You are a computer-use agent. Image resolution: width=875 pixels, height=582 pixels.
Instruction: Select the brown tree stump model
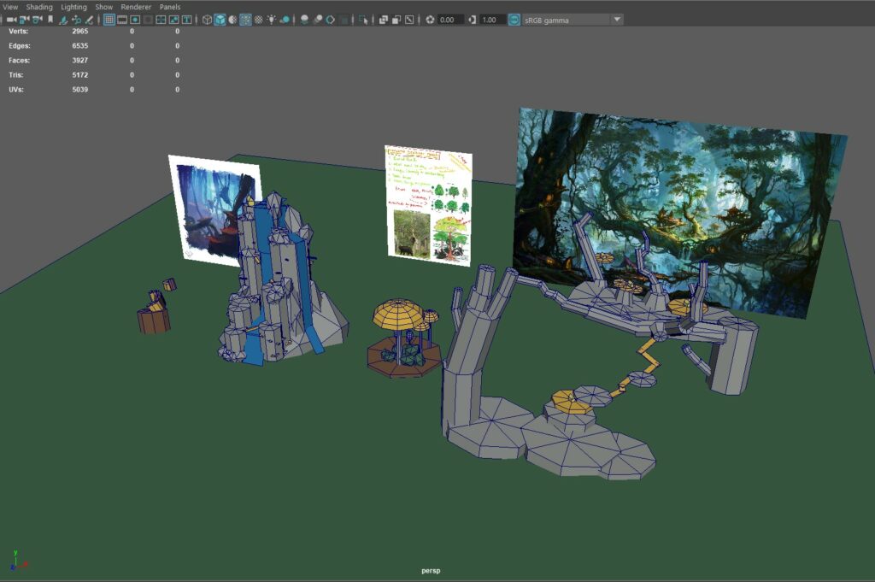click(x=154, y=319)
